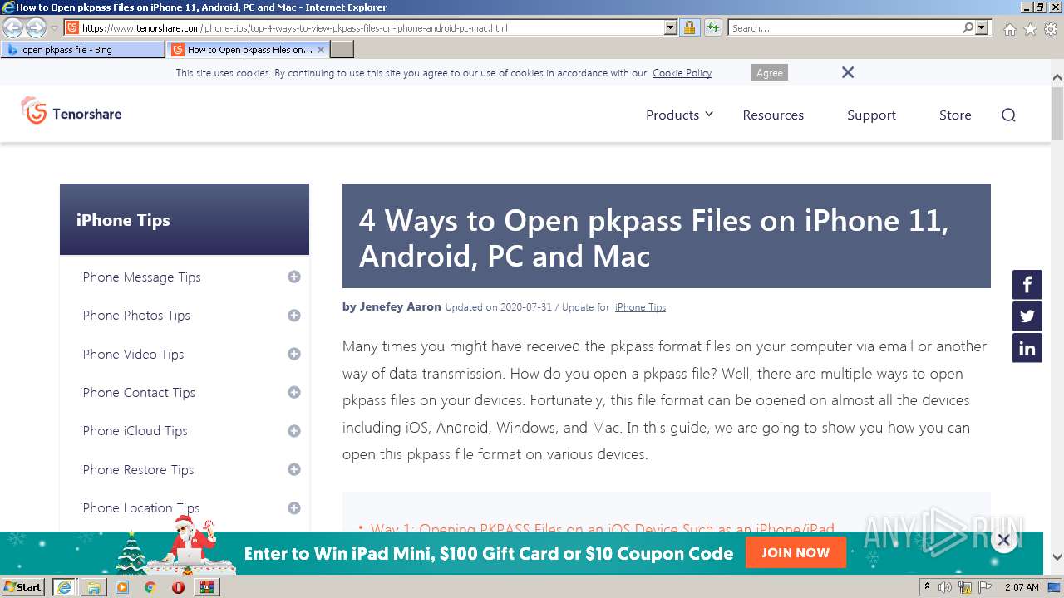Click Agree on cookie notice
This screenshot has height=598, width=1064.
[x=769, y=73]
